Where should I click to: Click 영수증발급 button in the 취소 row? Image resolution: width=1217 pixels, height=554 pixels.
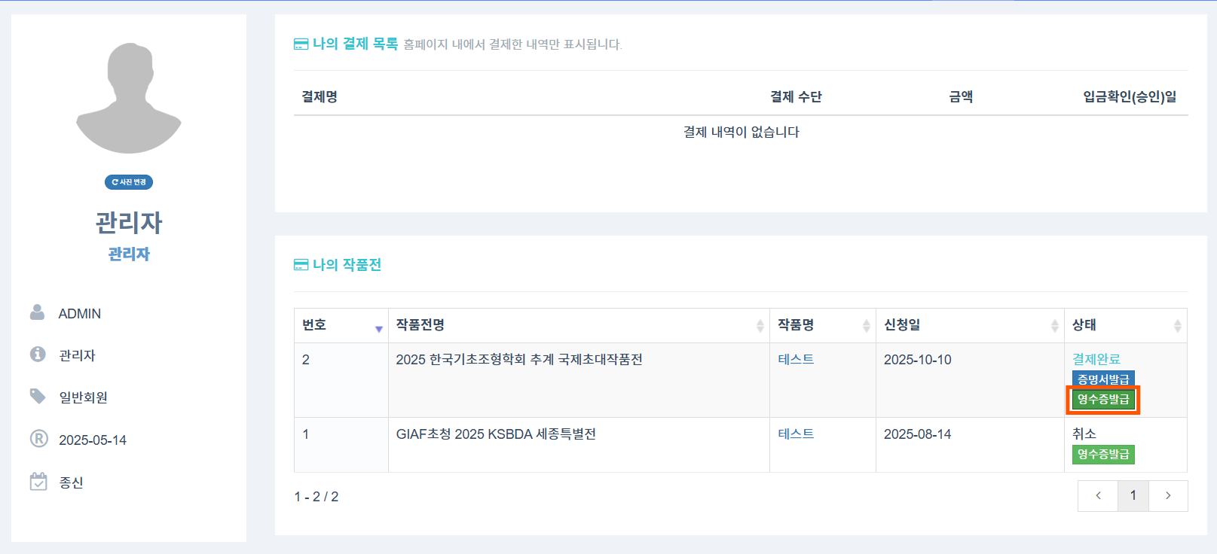click(x=1103, y=454)
